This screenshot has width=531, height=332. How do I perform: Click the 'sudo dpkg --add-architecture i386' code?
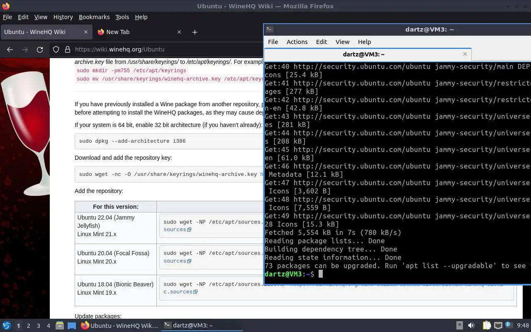[132, 141]
